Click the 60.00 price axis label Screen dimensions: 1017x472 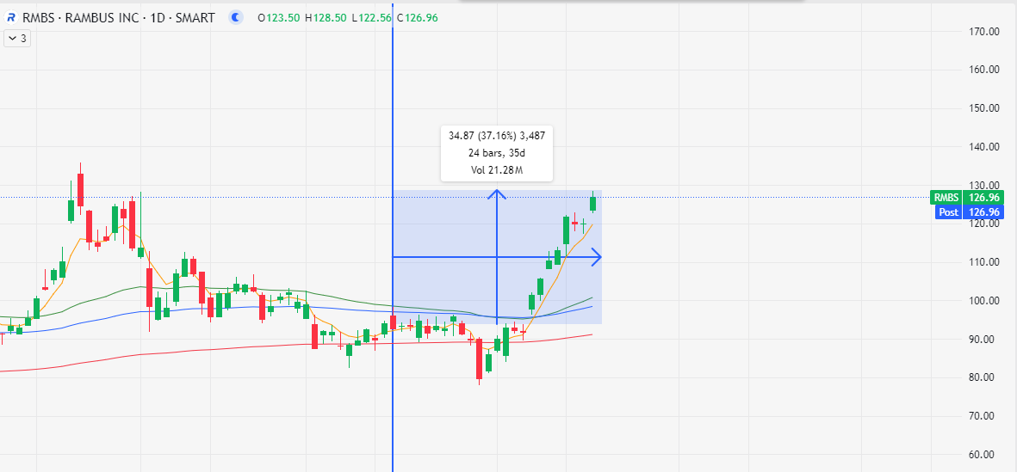point(983,455)
